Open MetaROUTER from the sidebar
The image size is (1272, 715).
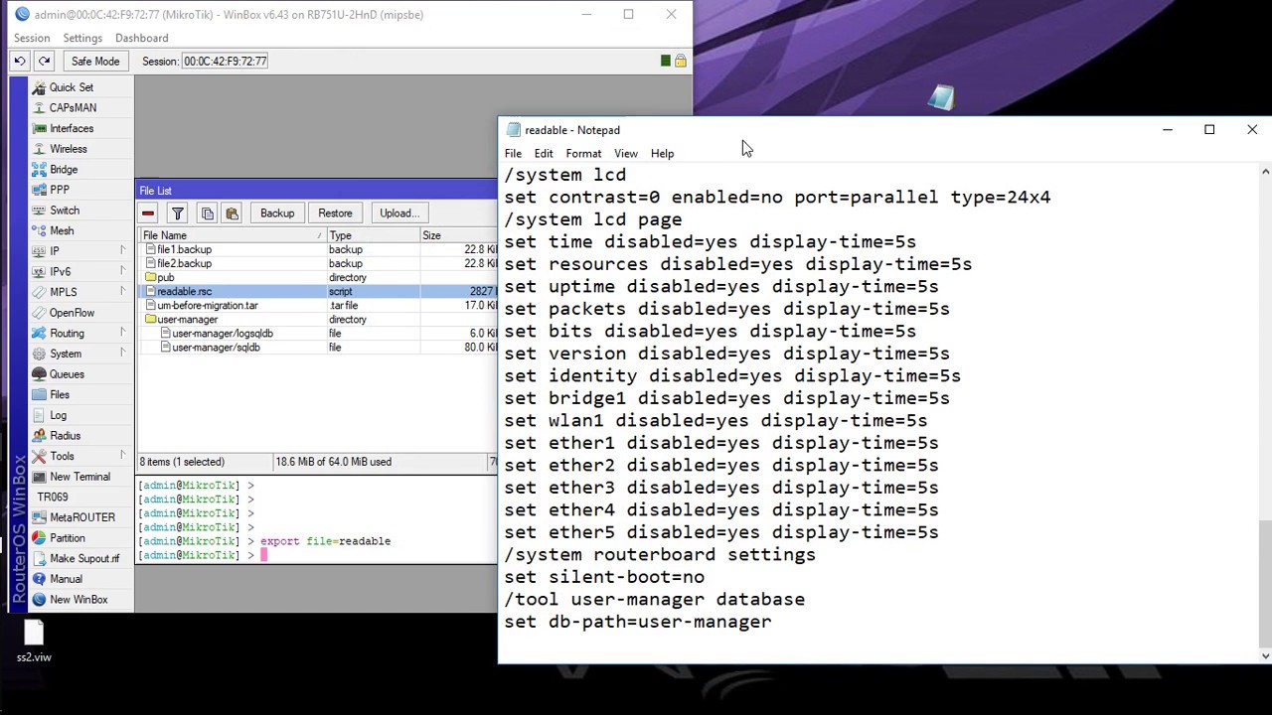[82, 517]
